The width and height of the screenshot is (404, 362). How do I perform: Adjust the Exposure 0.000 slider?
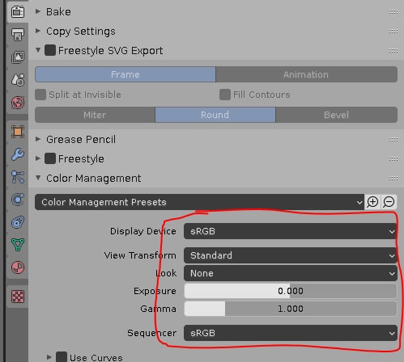pos(291,291)
